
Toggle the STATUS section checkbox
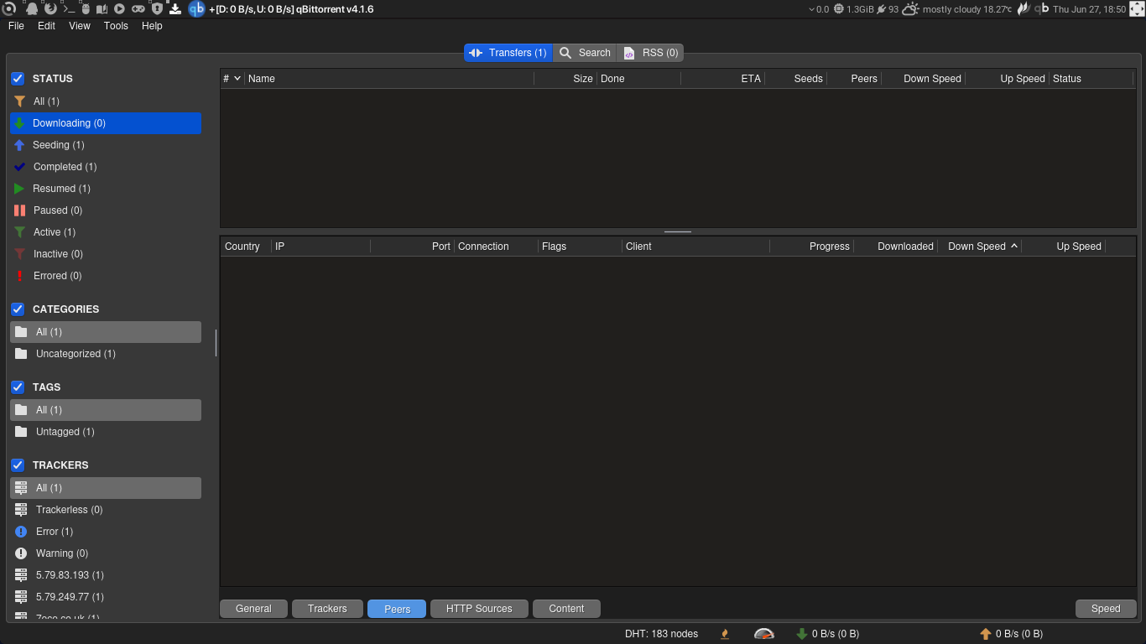point(18,79)
